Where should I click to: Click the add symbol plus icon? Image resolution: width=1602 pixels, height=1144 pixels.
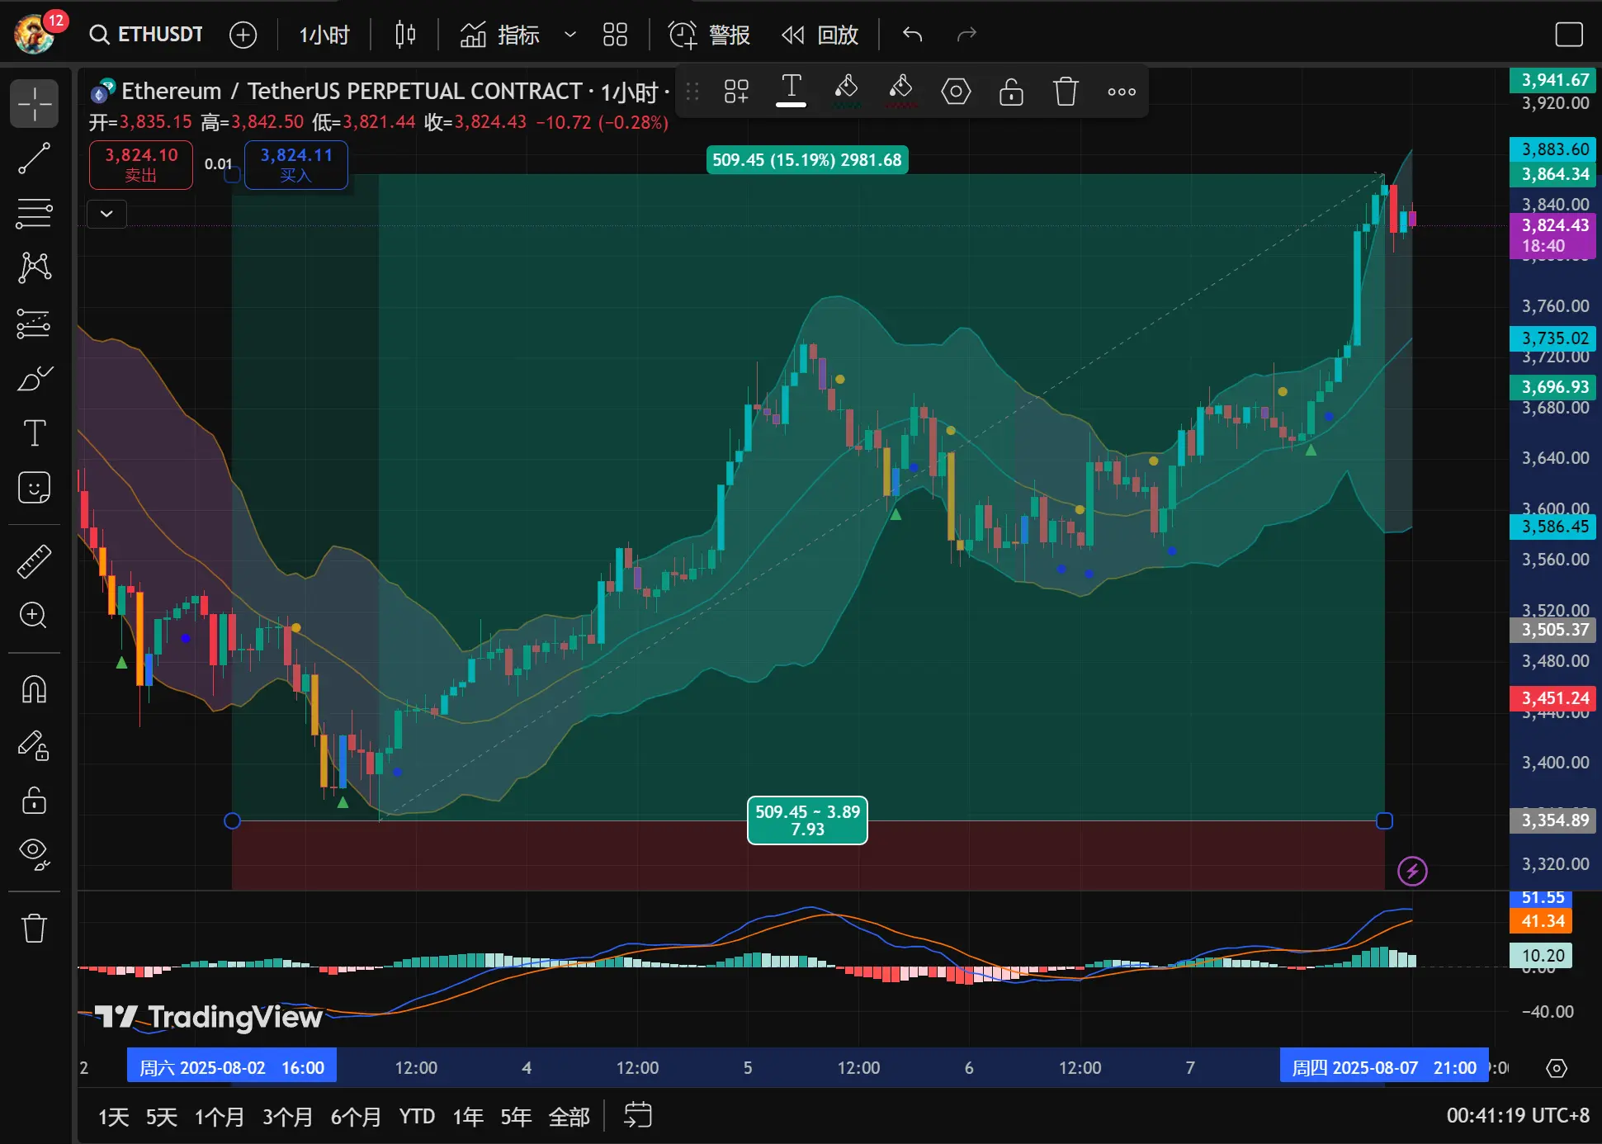coord(243,35)
